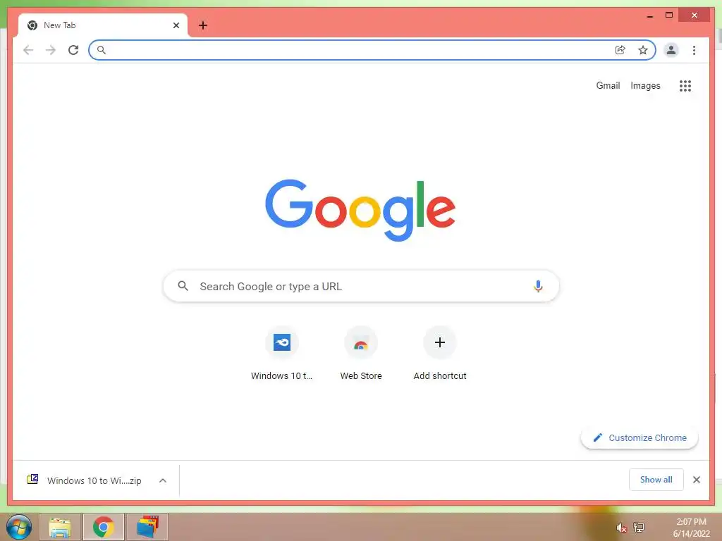This screenshot has height=541, width=722.
Task: Dismiss the downloads bar
Action: [x=696, y=480]
